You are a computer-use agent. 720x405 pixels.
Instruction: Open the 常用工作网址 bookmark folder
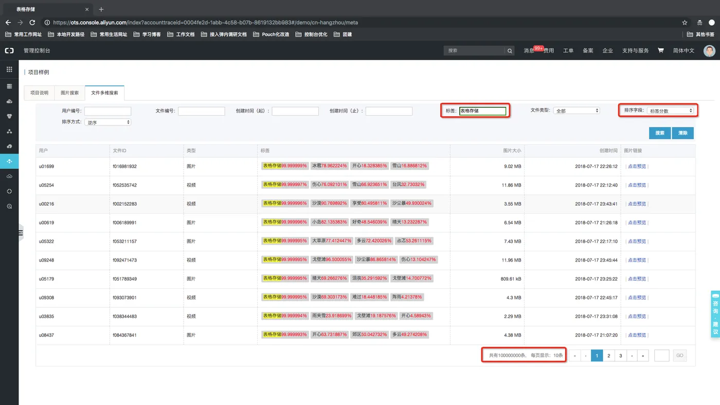click(24, 34)
